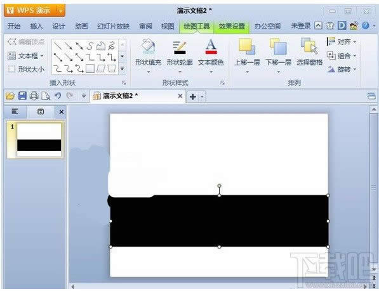This screenshot has height=291, width=379.
Task: Expand the shapes gallery more arrow
Action: tap(123, 69)
